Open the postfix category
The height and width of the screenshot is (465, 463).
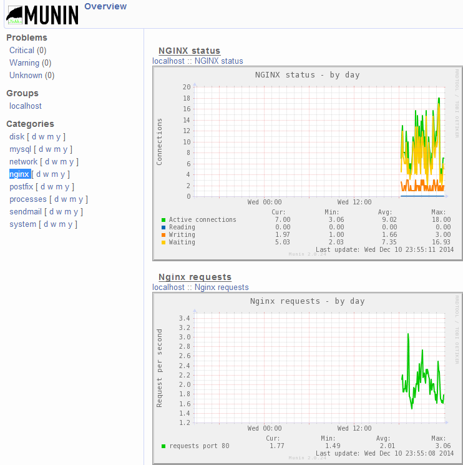(x=21, y=186)
